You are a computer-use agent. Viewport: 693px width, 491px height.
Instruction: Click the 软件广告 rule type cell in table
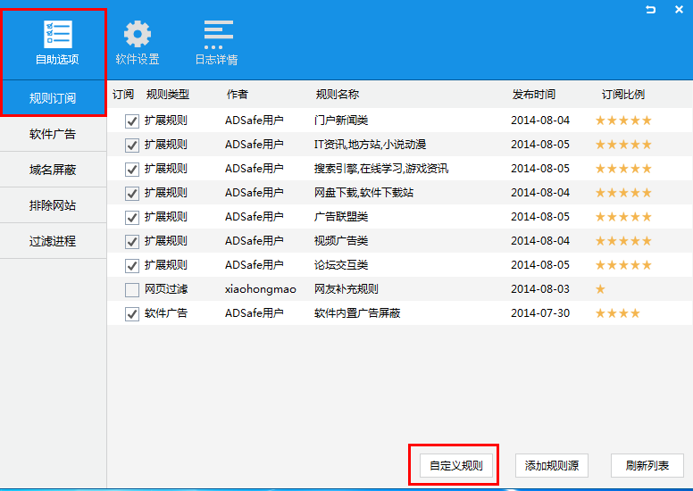166,312
